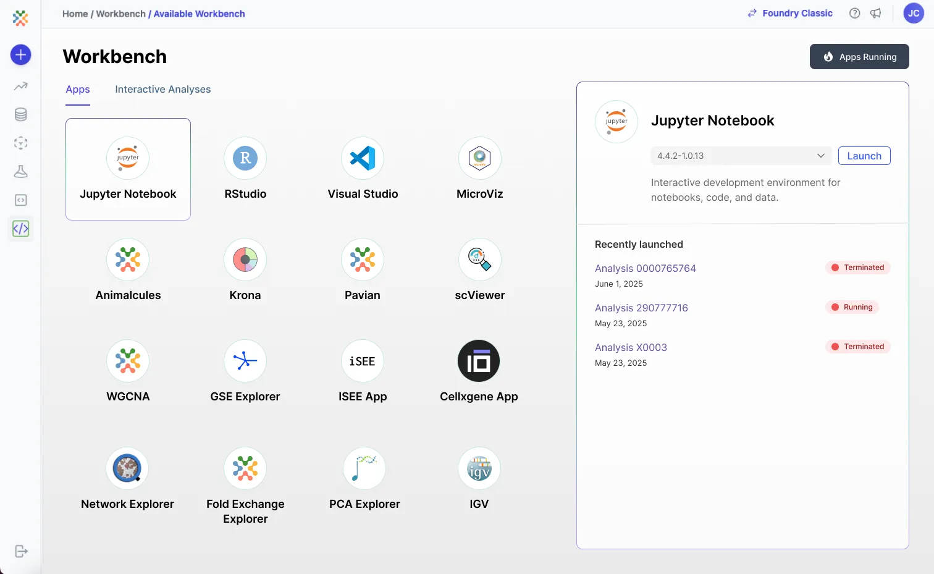Open Analysis 290777716 link
Screen dimensions: 934x574
(x=641, y=308)
